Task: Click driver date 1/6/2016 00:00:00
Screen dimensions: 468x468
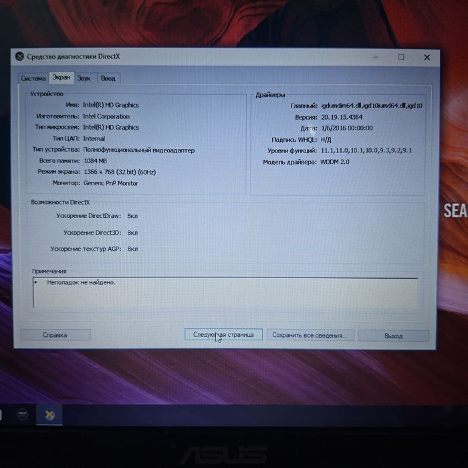Action: pos(347,128)
